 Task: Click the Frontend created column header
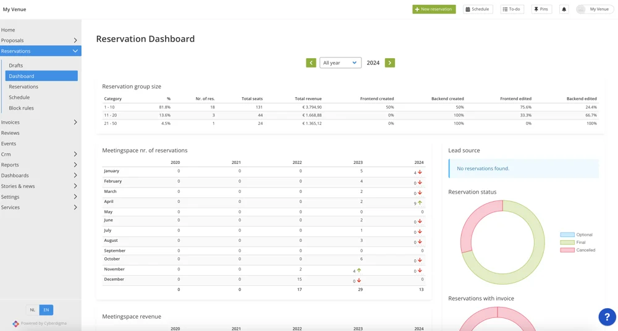pos(377,98)
